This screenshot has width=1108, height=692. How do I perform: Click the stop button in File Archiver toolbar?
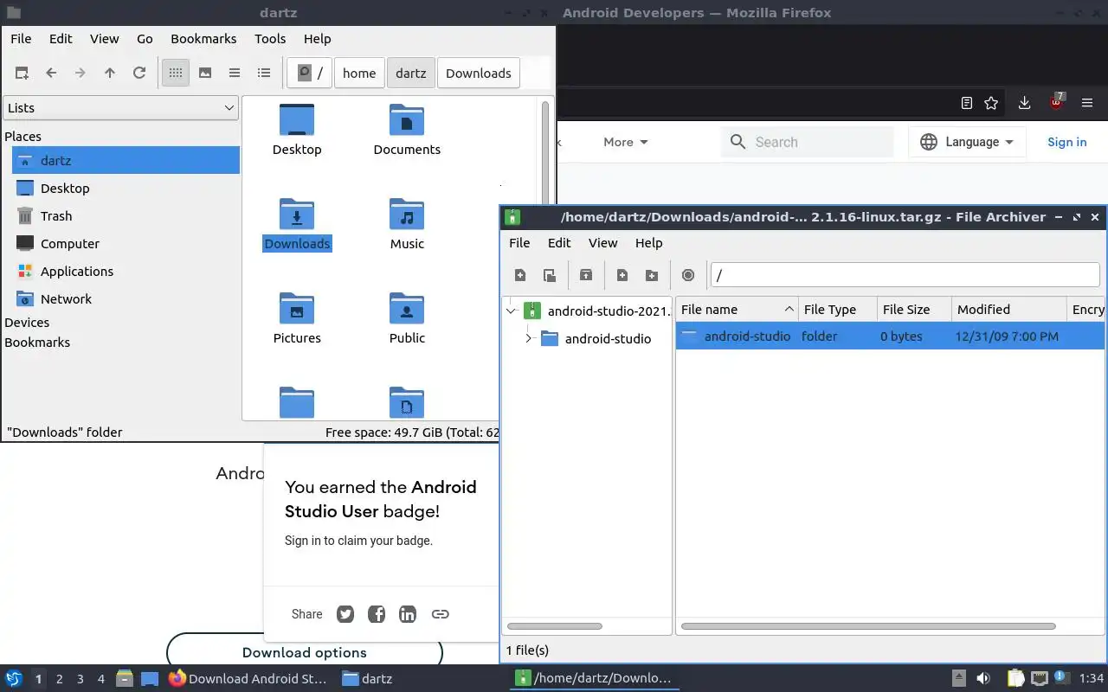pos(688,275)
